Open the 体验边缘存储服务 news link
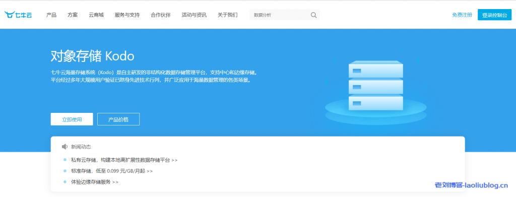516x197 pixels. pos(95,182)
